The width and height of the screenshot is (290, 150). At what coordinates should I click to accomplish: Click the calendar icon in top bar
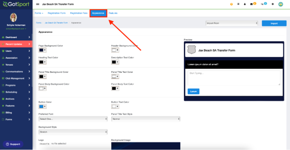coord(238,4)
